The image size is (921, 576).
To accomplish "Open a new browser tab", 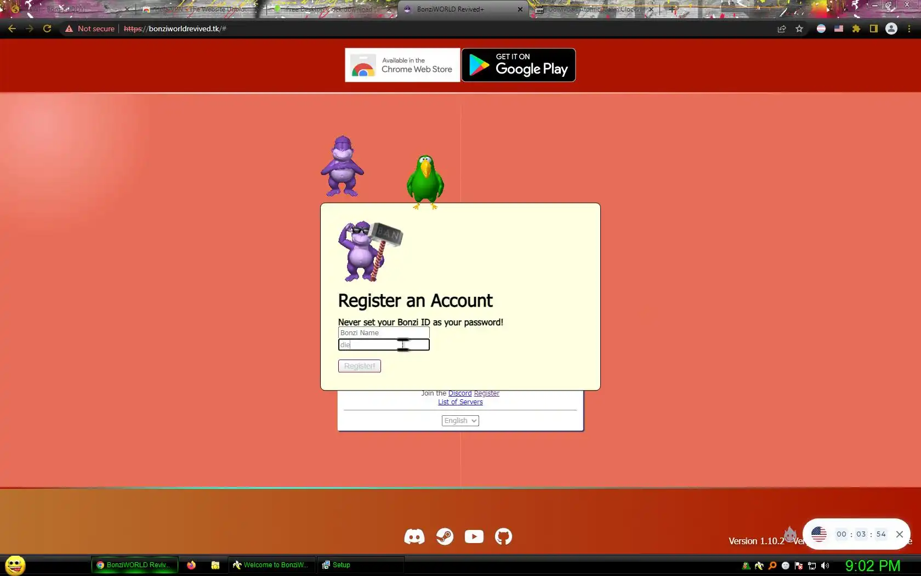I will (x=672, y=9).
